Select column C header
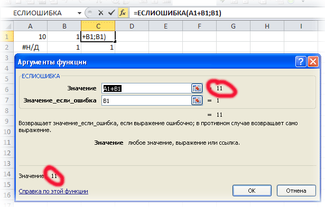The width and height of the screenshot is (325, 207). (98, 26)
